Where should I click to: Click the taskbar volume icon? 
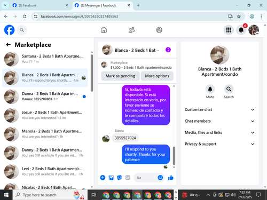[x=233, y=195]
